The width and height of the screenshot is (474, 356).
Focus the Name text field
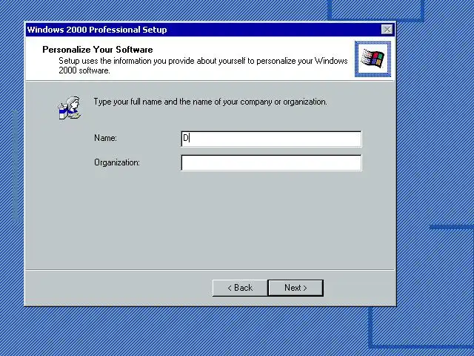(271, 139)
